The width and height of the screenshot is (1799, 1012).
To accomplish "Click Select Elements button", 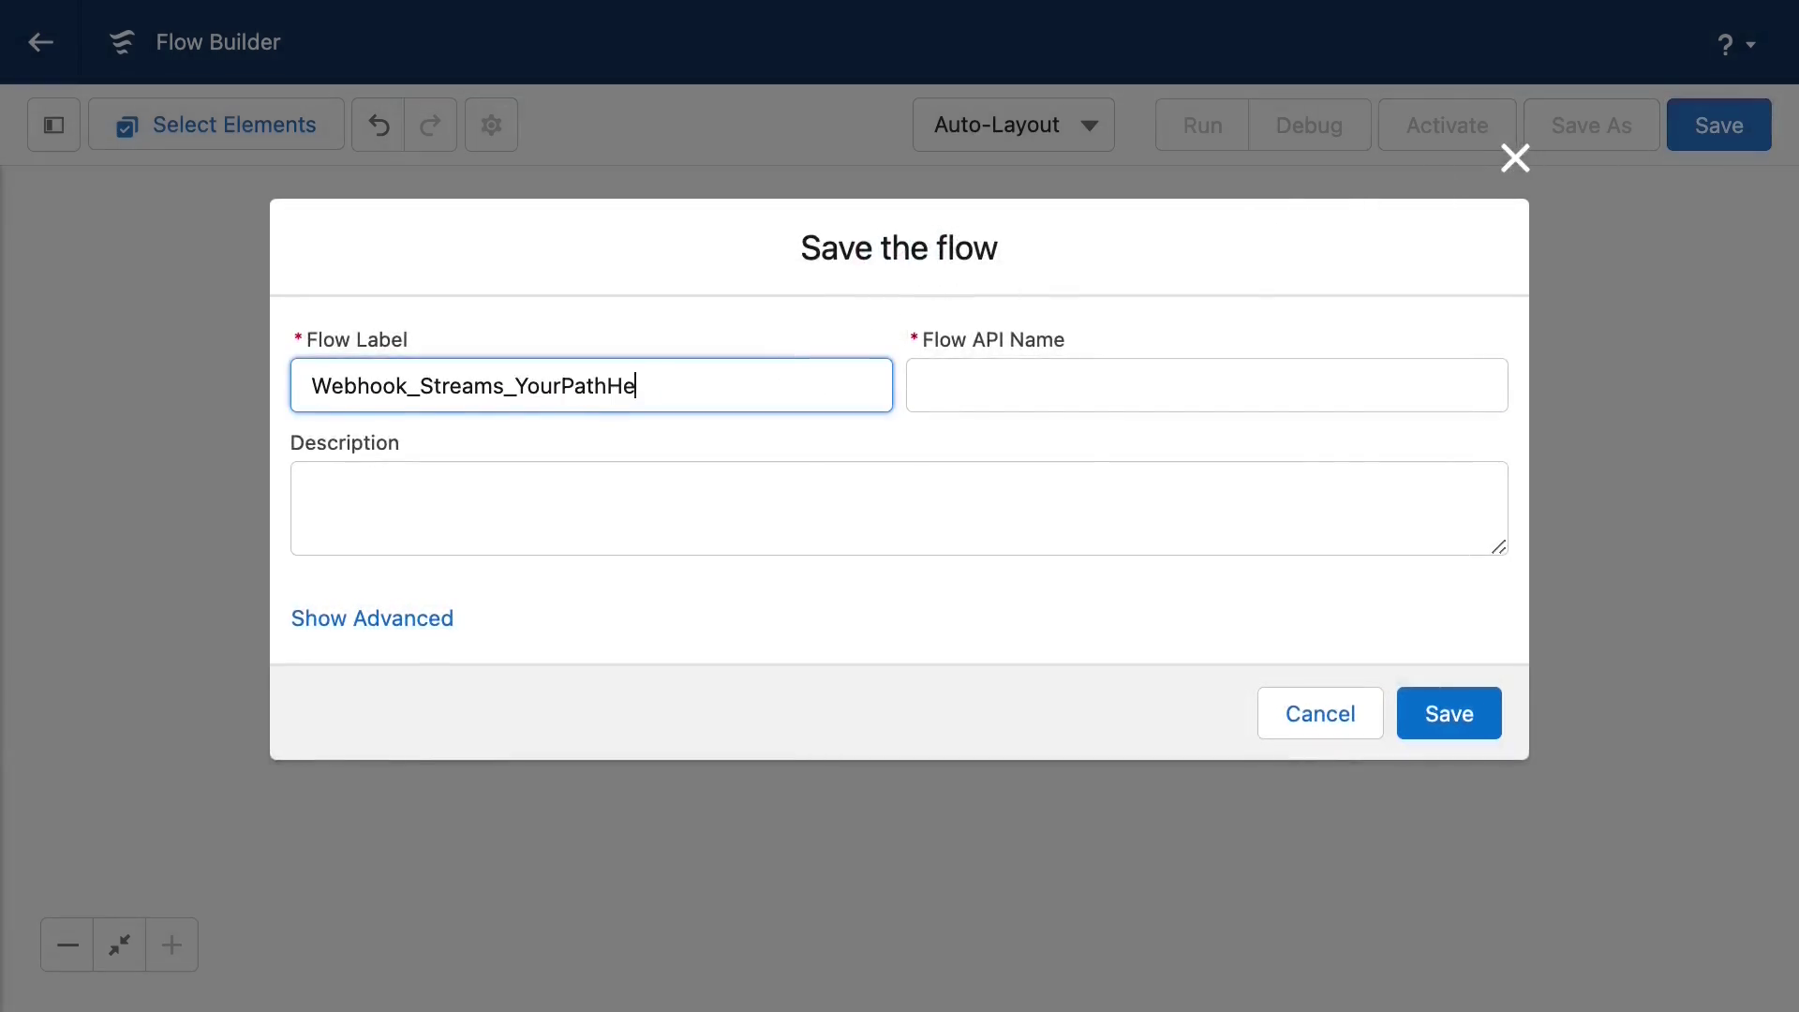I will (216, 125).
